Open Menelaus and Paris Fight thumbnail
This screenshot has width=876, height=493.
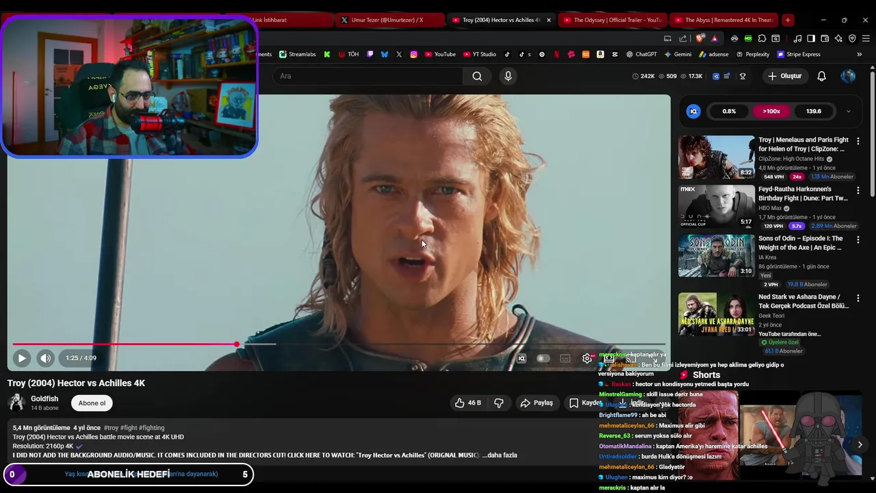click(717, 157)
